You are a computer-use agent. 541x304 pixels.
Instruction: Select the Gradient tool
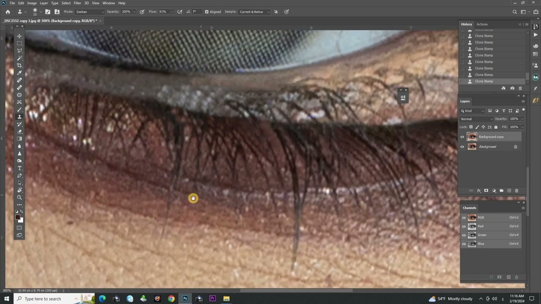tap(19, 138)
